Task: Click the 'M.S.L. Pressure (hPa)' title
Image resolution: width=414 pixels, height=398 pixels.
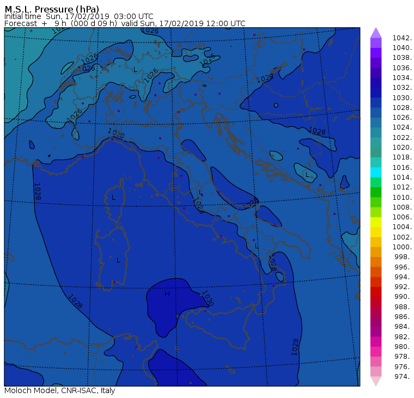Action: [52, 9]
